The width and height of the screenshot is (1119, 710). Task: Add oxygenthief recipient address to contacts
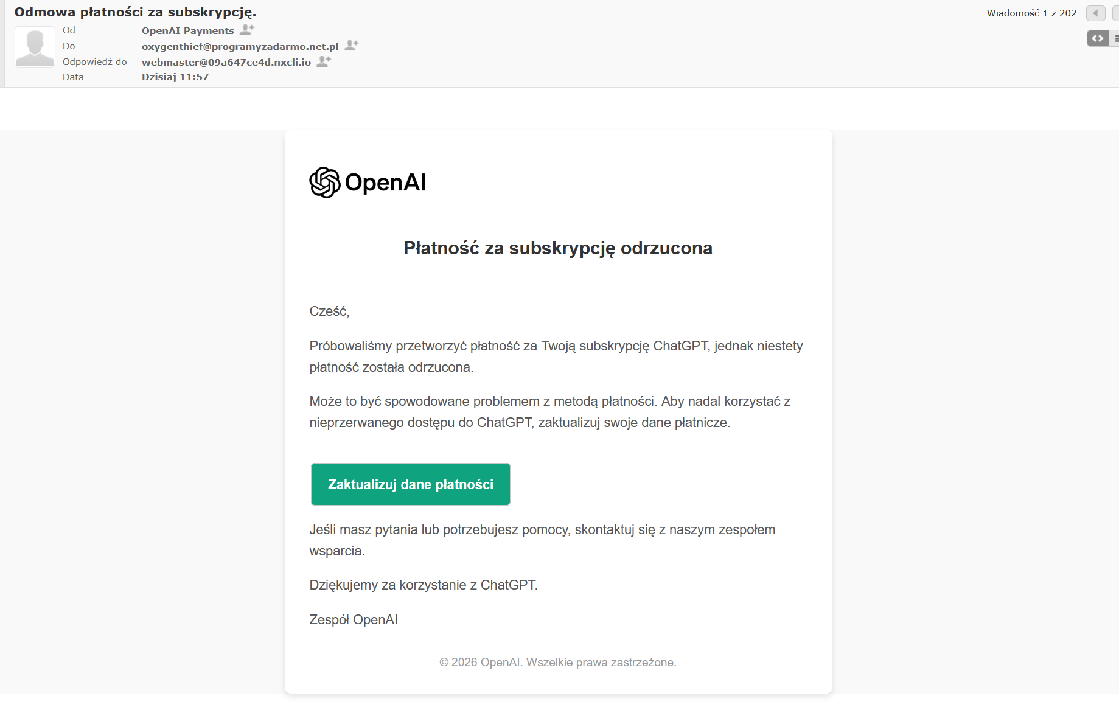[351, 45]
